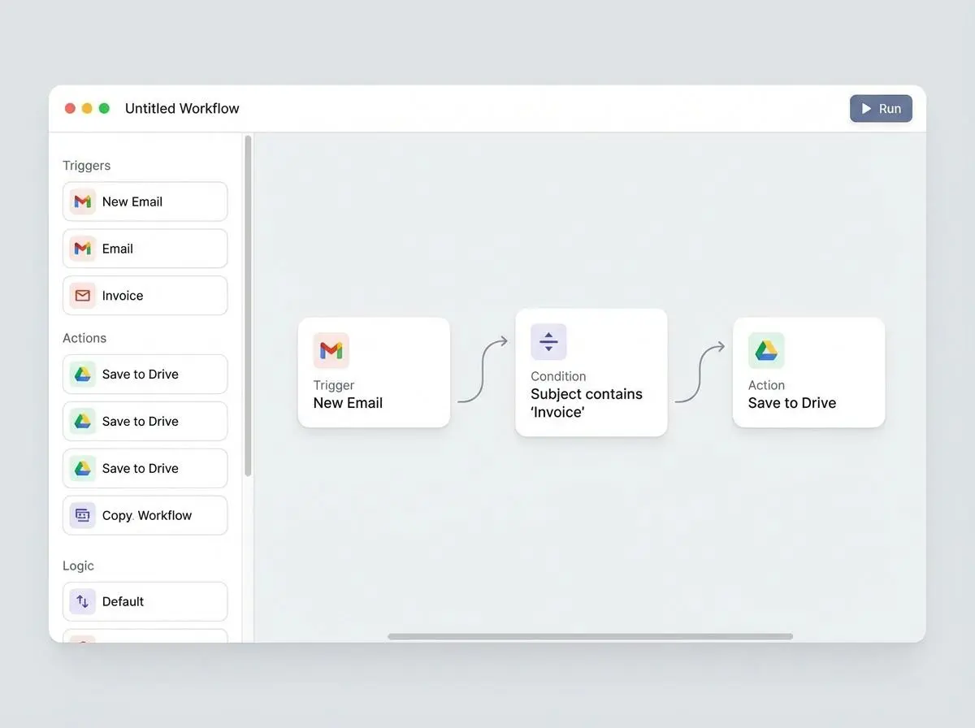Pick the New Email trigger in the sidebar
This screenshot has width=975, height=728.
pos(145,201)
